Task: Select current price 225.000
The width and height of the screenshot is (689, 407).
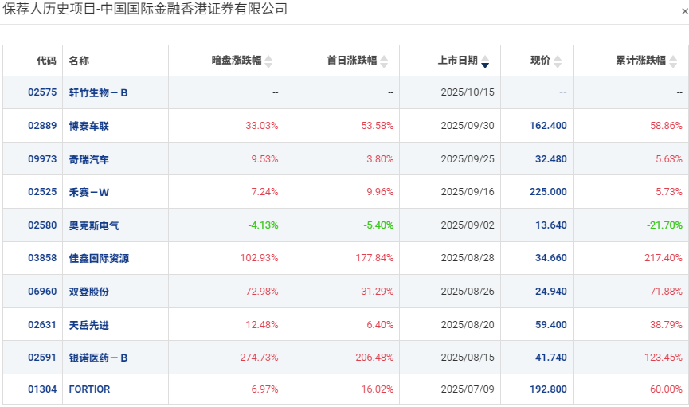Action: (x=548, y=192)
